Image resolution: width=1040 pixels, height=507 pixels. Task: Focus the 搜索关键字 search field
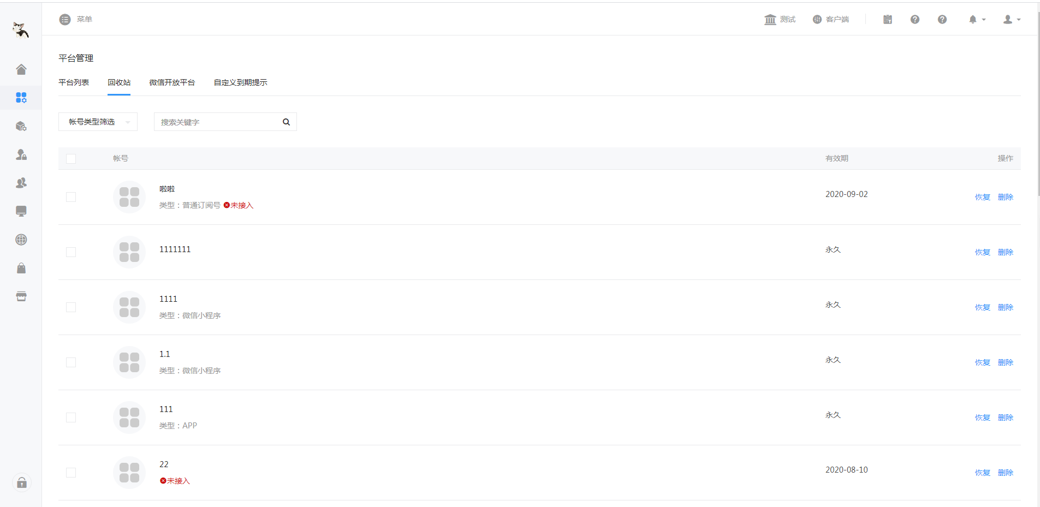tap(218, 122)
